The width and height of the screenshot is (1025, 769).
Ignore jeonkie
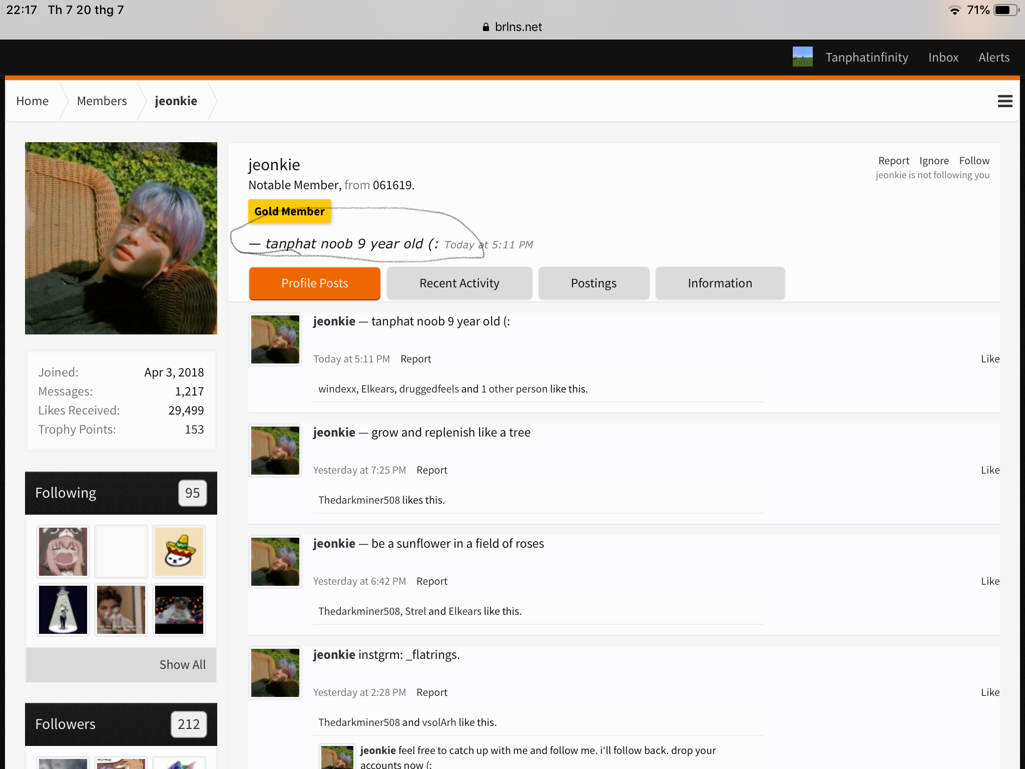pos(934,161)
